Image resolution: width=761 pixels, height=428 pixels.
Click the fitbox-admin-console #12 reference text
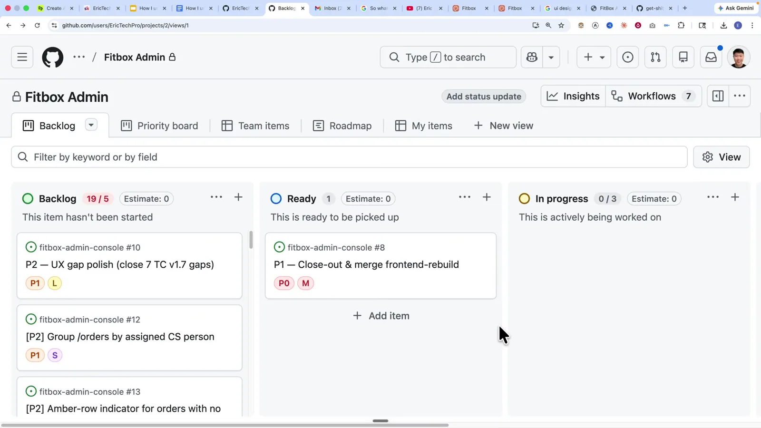(x=90, y=320)
